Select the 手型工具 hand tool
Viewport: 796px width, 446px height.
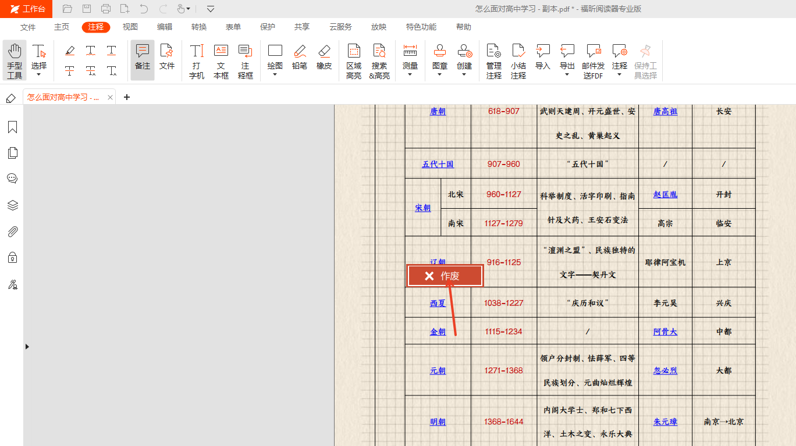coord(15,60)
